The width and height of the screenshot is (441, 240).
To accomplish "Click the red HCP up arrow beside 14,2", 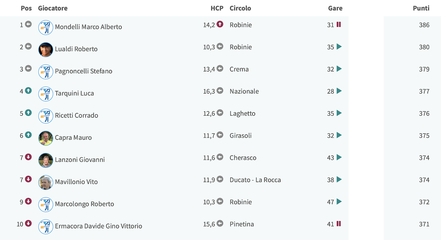I will (x=220, y=24).
